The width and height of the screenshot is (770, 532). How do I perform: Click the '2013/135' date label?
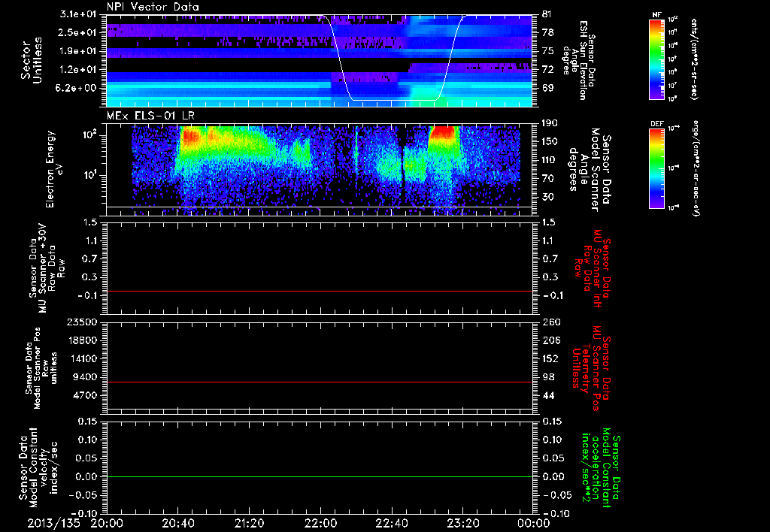[53, 523]
